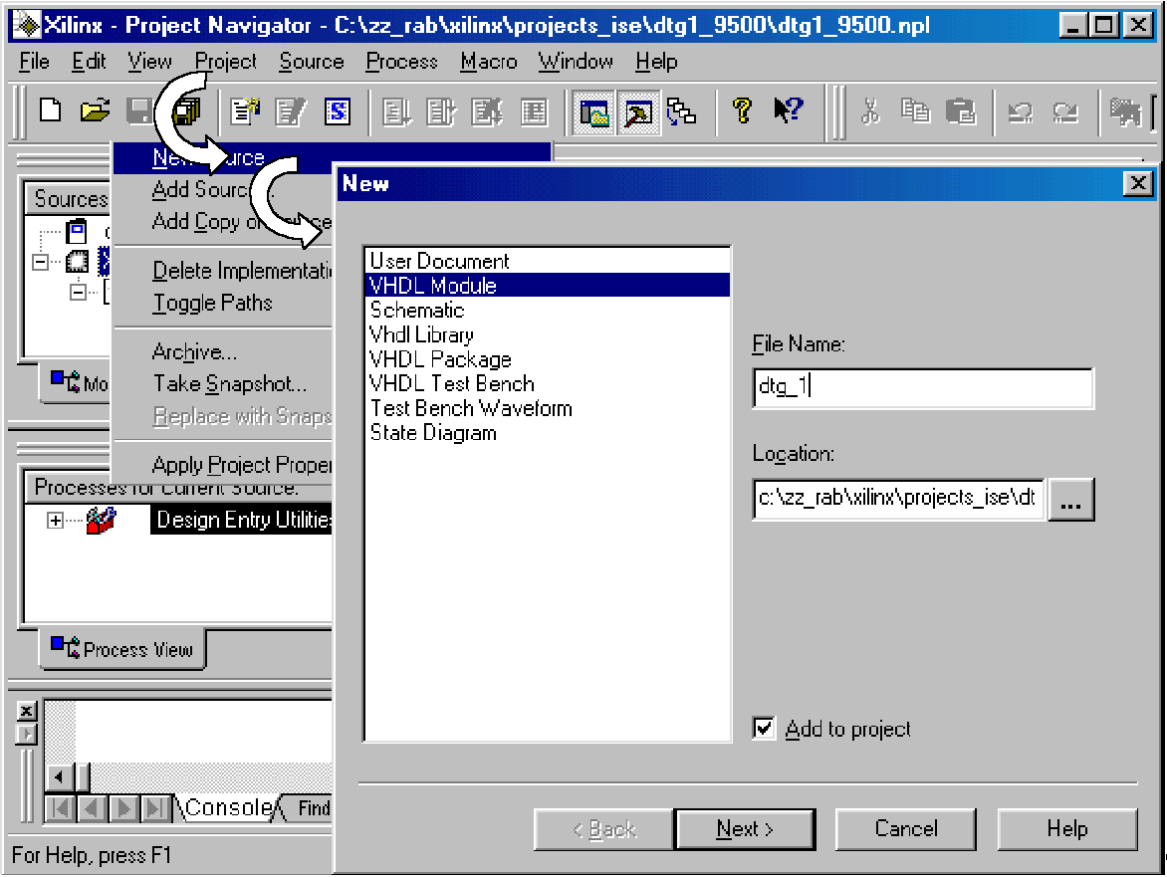Toggle the Sources window view icon
This screenshot has height=877, width=1167.
click(x=593, y=112)
